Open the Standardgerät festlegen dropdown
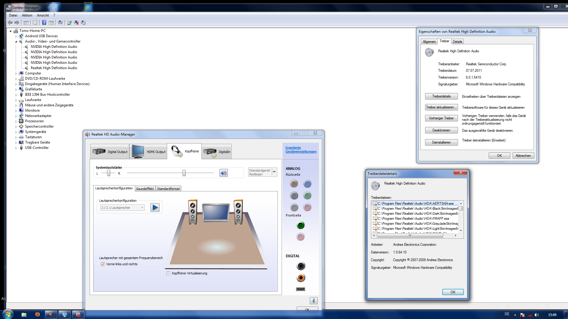The image size is (568, 319). (x=274, y=172)
